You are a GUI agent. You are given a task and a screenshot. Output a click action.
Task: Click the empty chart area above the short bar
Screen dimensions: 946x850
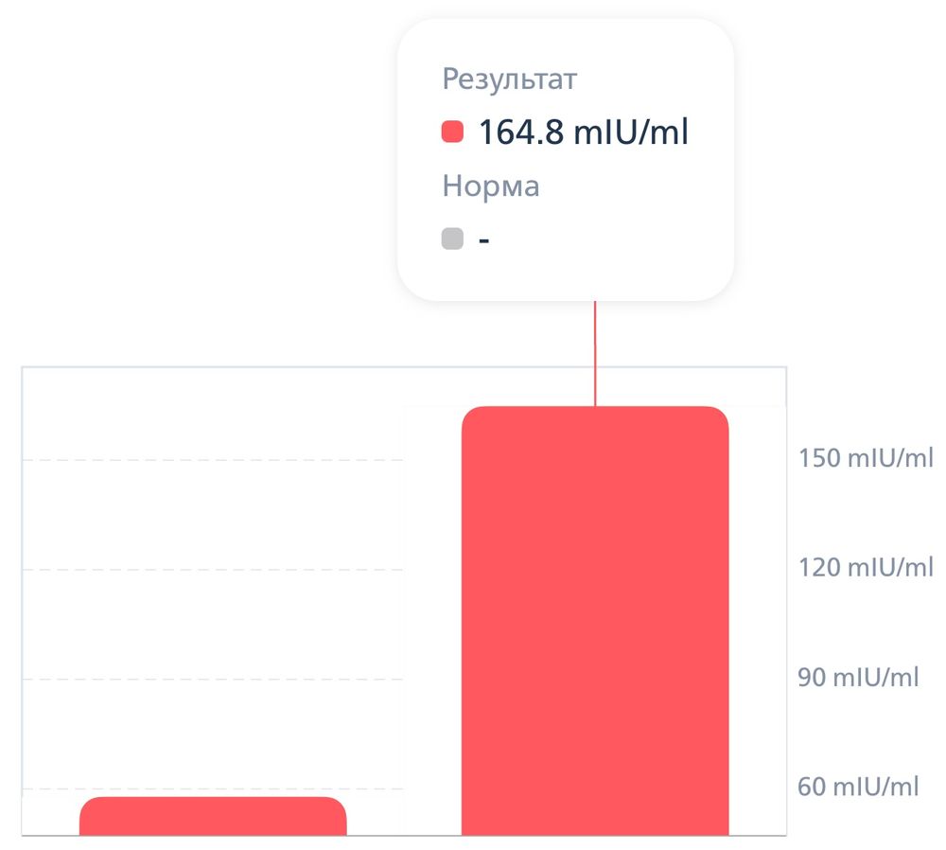(x=213, y=625)
